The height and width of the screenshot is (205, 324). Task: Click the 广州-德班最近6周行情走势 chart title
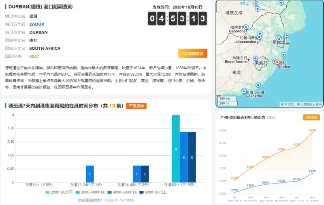pos(243,117)
